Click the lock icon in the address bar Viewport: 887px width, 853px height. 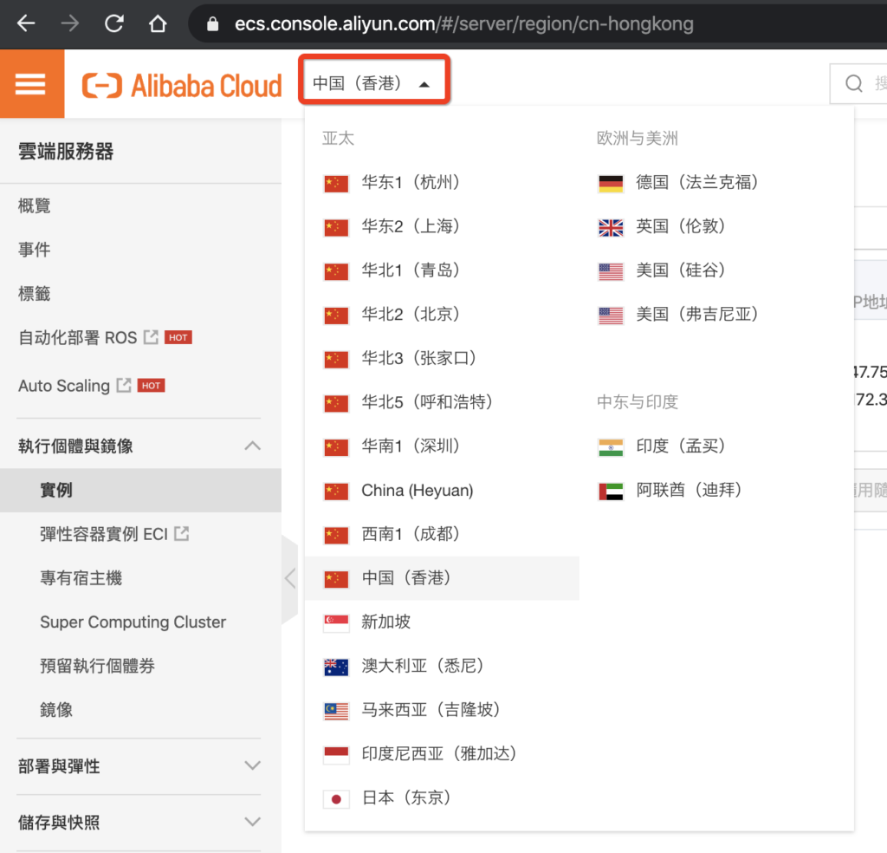pyautogui.click(x=213, y=23)
